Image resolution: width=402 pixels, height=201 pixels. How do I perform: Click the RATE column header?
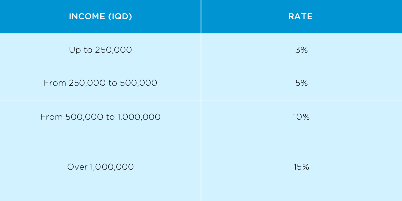[300, 17]
